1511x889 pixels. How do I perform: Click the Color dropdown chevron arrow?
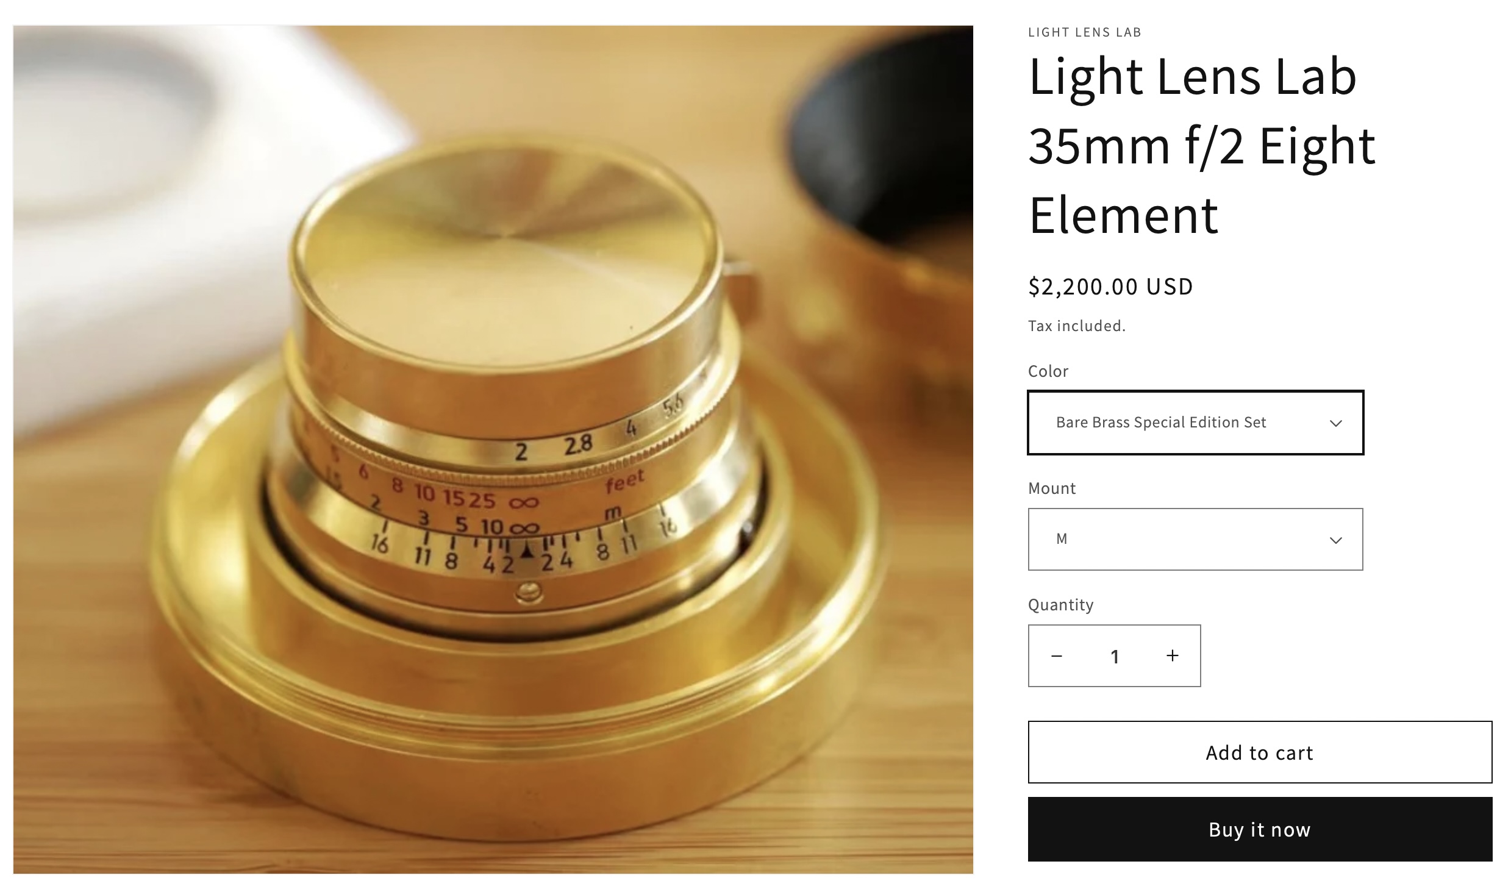1335,423
